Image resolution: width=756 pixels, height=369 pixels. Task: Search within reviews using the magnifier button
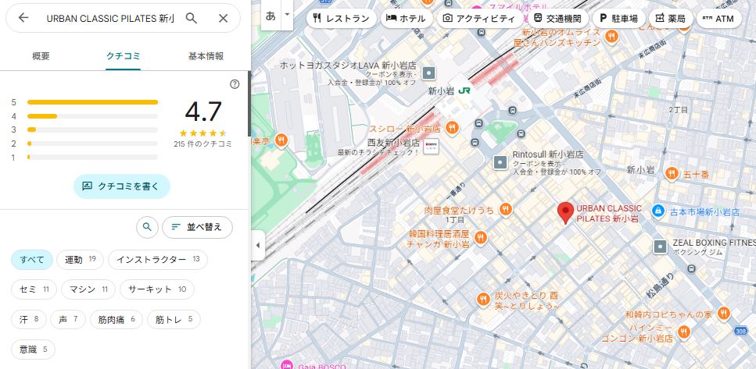pos(147,227)
